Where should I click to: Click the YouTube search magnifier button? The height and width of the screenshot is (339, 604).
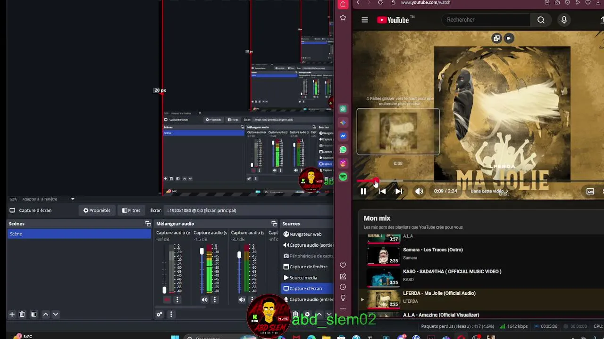pyautogui.click(x=541, y=20)
